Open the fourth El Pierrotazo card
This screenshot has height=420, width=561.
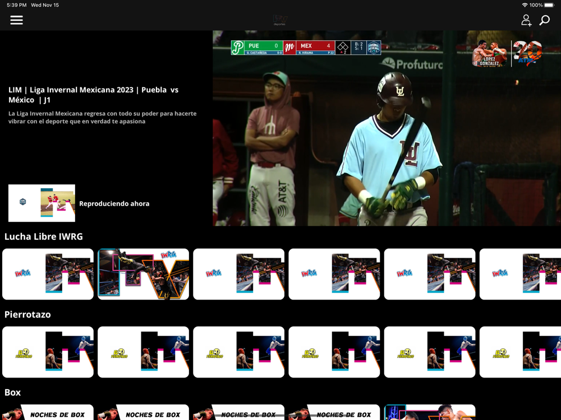(x=334, y=352)
